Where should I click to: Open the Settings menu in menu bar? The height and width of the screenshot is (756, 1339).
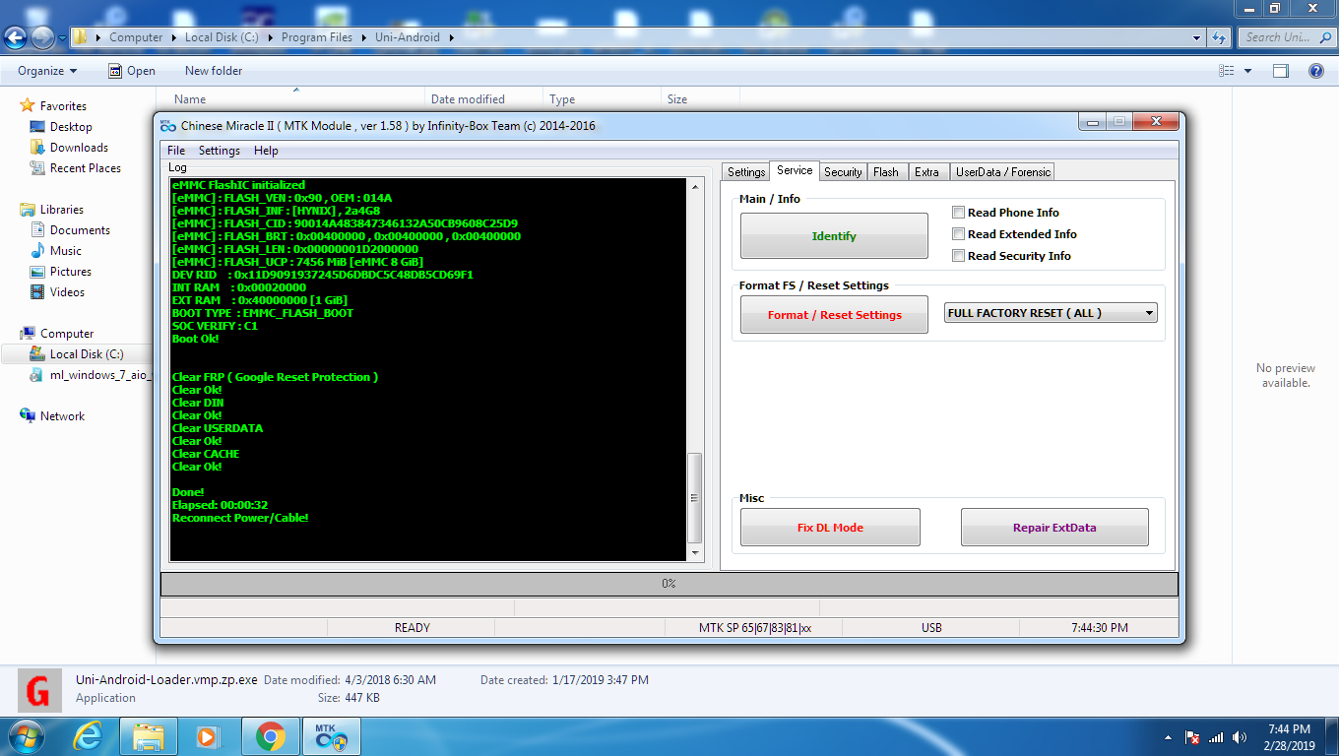pyautogui.click(x=219, y=151)
